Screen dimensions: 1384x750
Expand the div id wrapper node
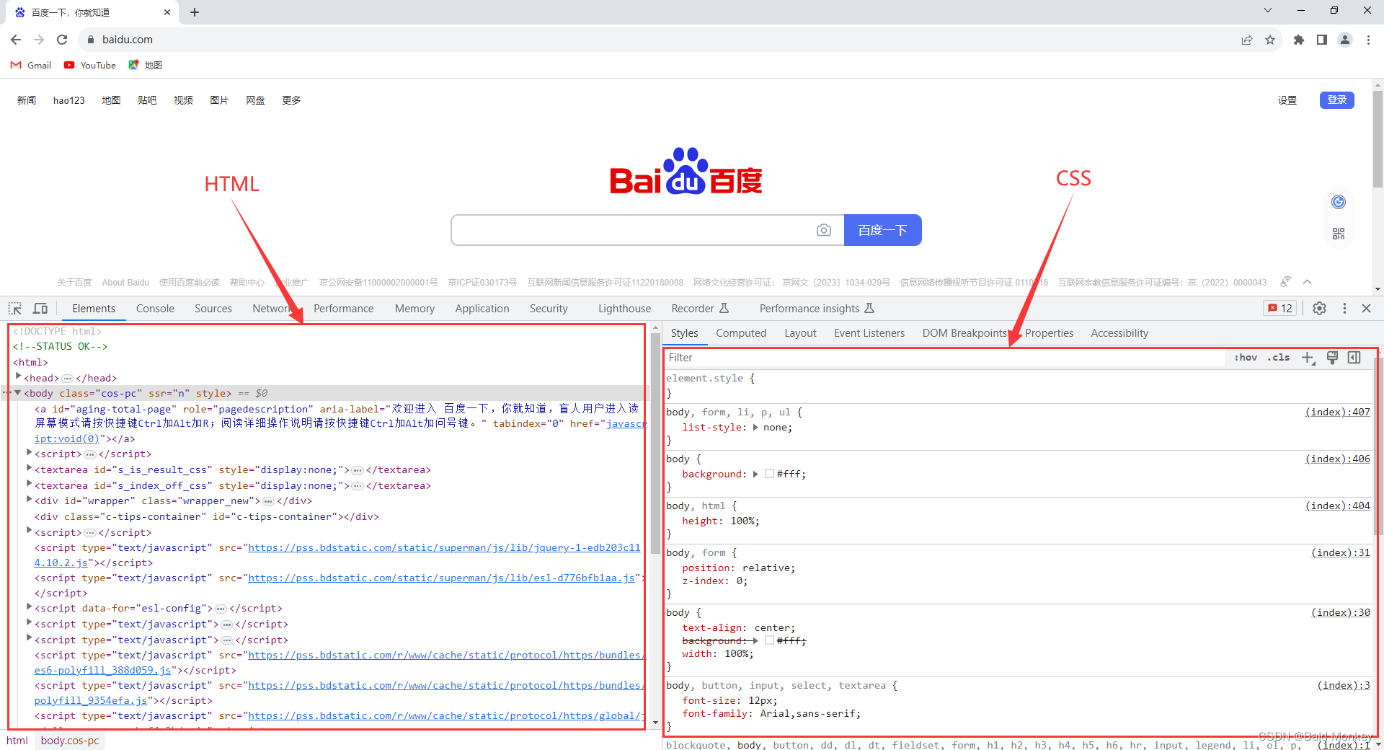point(29,500)
